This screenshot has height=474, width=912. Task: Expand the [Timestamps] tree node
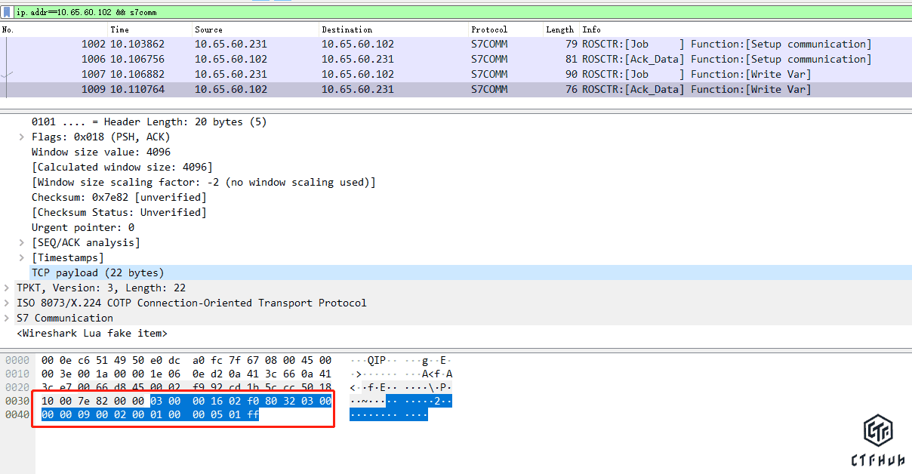click(21, 257)
